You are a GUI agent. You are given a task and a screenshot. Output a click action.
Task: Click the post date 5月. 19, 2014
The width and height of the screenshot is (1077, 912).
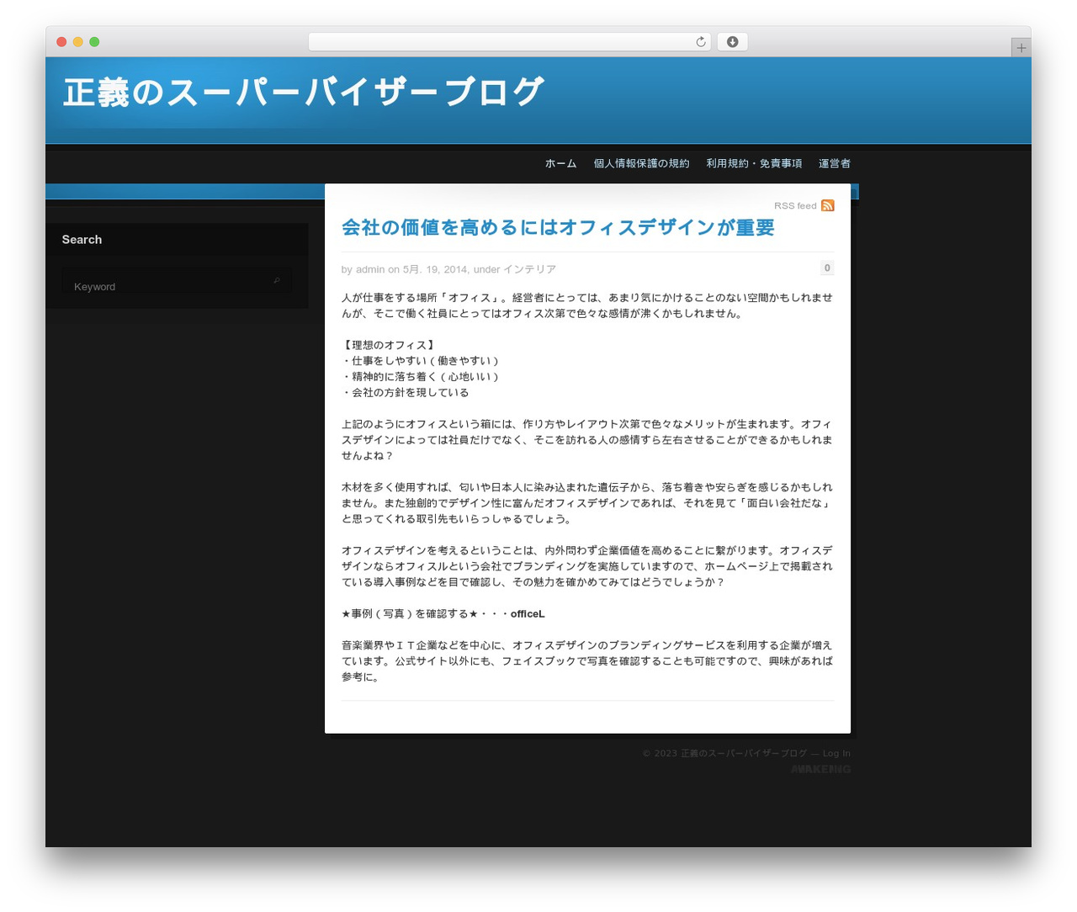pos(435,269)
